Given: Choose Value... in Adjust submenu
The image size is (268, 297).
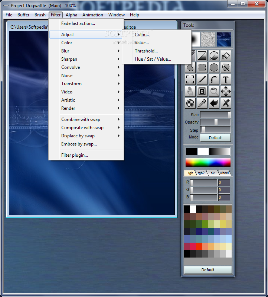Looking at the screenshot, I should [157, 43].
